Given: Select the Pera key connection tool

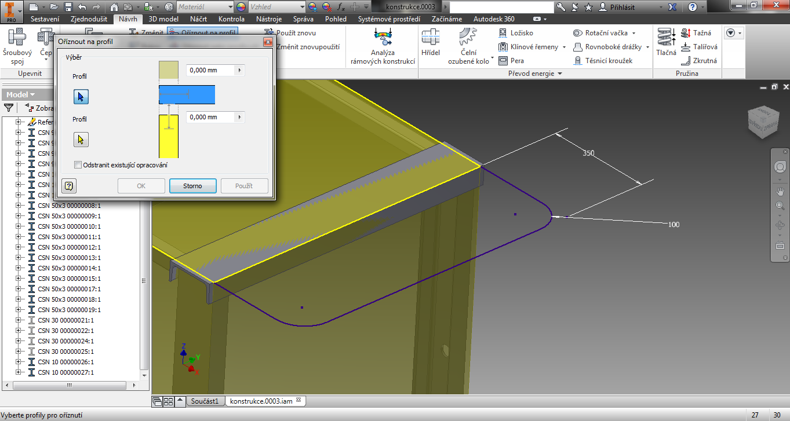Looking at the screenshot, I should (511, 61).
